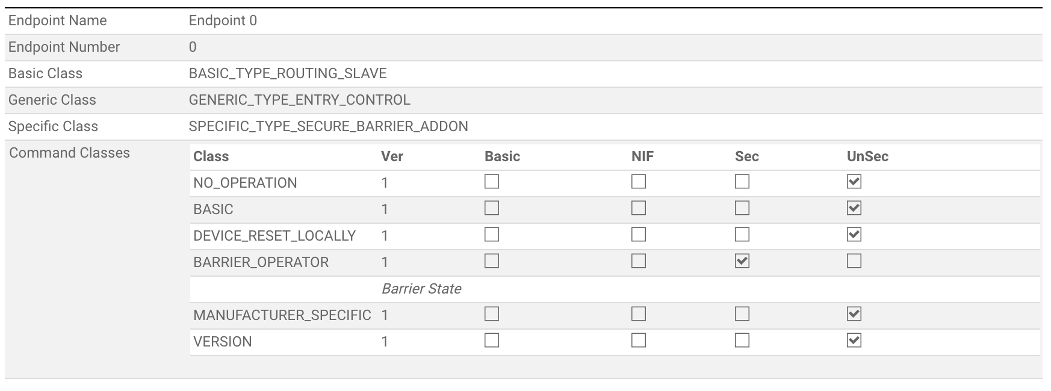This screenshot has height=391, width=1051.
Task: Click the Class column header
Action: (x=211, y=156)
